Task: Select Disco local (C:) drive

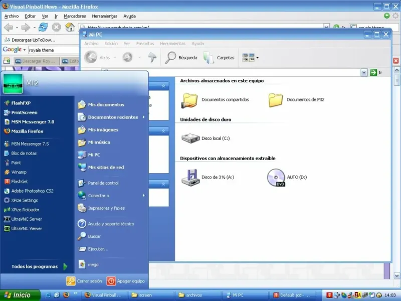Action: 206,138
